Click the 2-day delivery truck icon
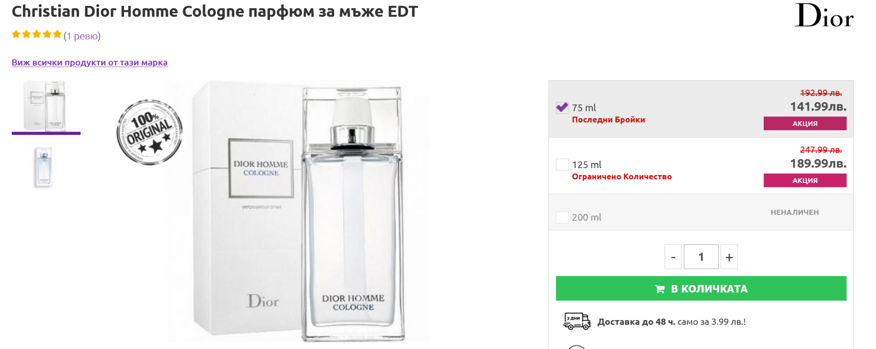This screenshot has width=876, height=349. (x=576, y=321)
